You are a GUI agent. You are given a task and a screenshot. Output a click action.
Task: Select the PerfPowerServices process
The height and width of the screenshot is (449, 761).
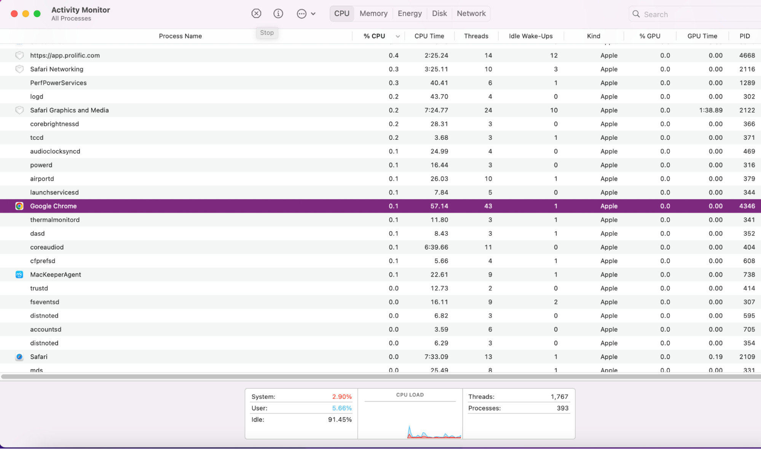(x=380, y=83)
